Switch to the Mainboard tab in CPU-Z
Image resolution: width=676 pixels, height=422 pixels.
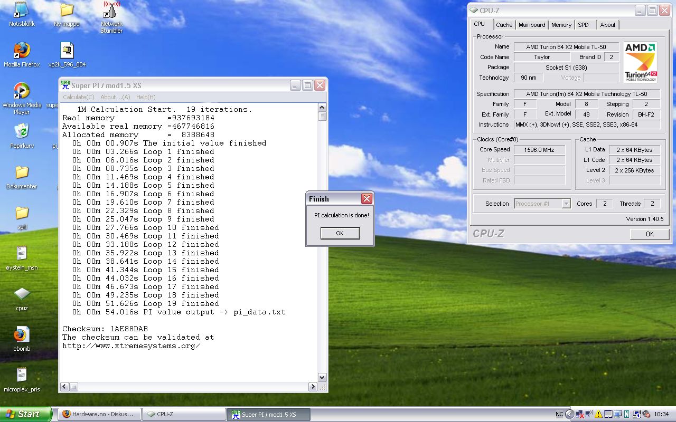point(532,25)
